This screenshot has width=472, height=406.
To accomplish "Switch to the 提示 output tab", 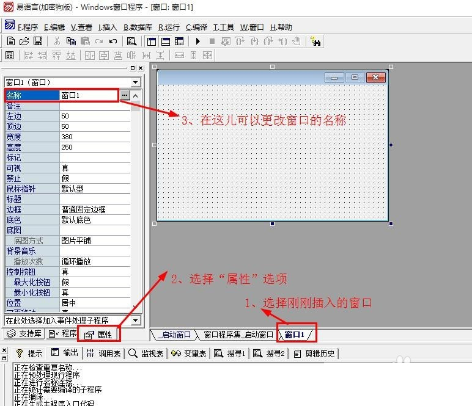I will coord(29,353).
